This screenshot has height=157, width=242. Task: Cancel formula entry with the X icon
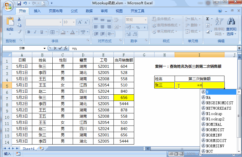click(55, 48)
